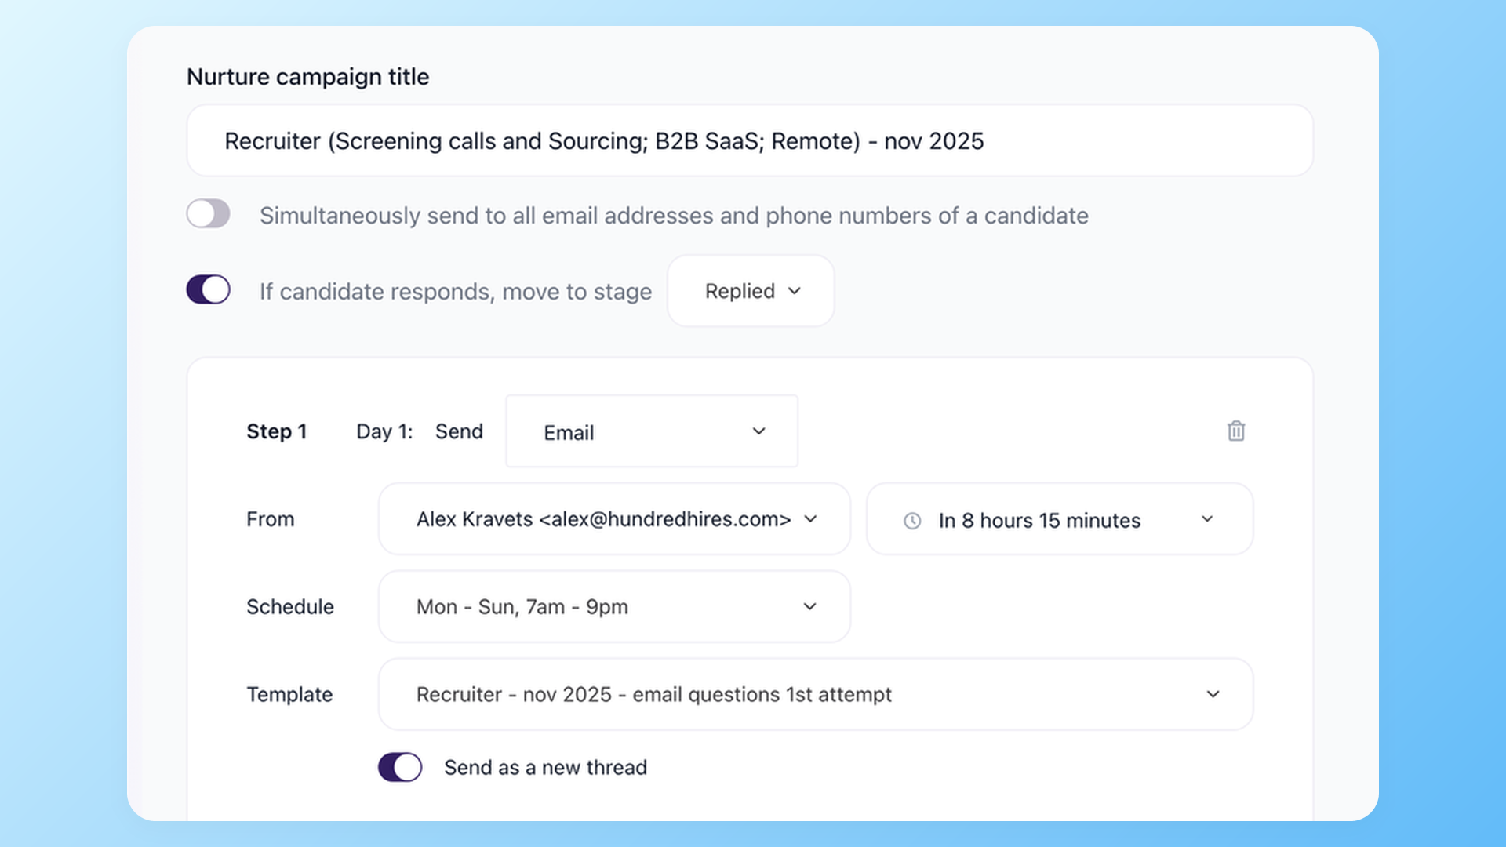
Task: Open the Replied stage dropdown
Action: pyautogui.click(x=751, y=291)
